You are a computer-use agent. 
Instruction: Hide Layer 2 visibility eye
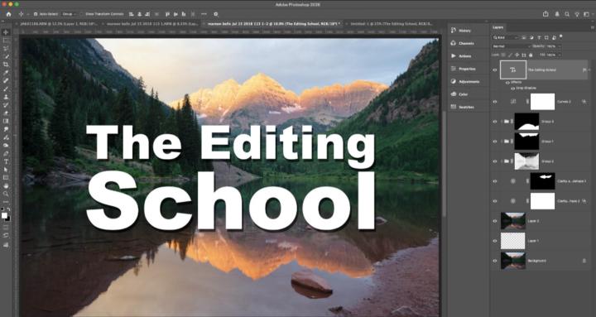(x=495, y=221)
